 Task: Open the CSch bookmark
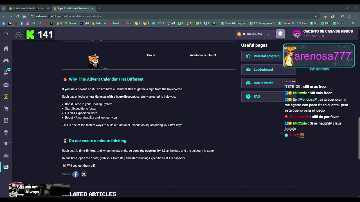point(325,23)
